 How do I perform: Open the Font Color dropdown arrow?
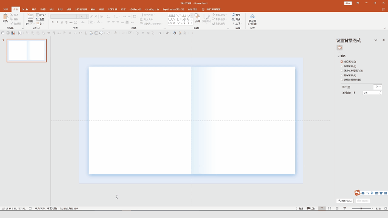[101, 22]
